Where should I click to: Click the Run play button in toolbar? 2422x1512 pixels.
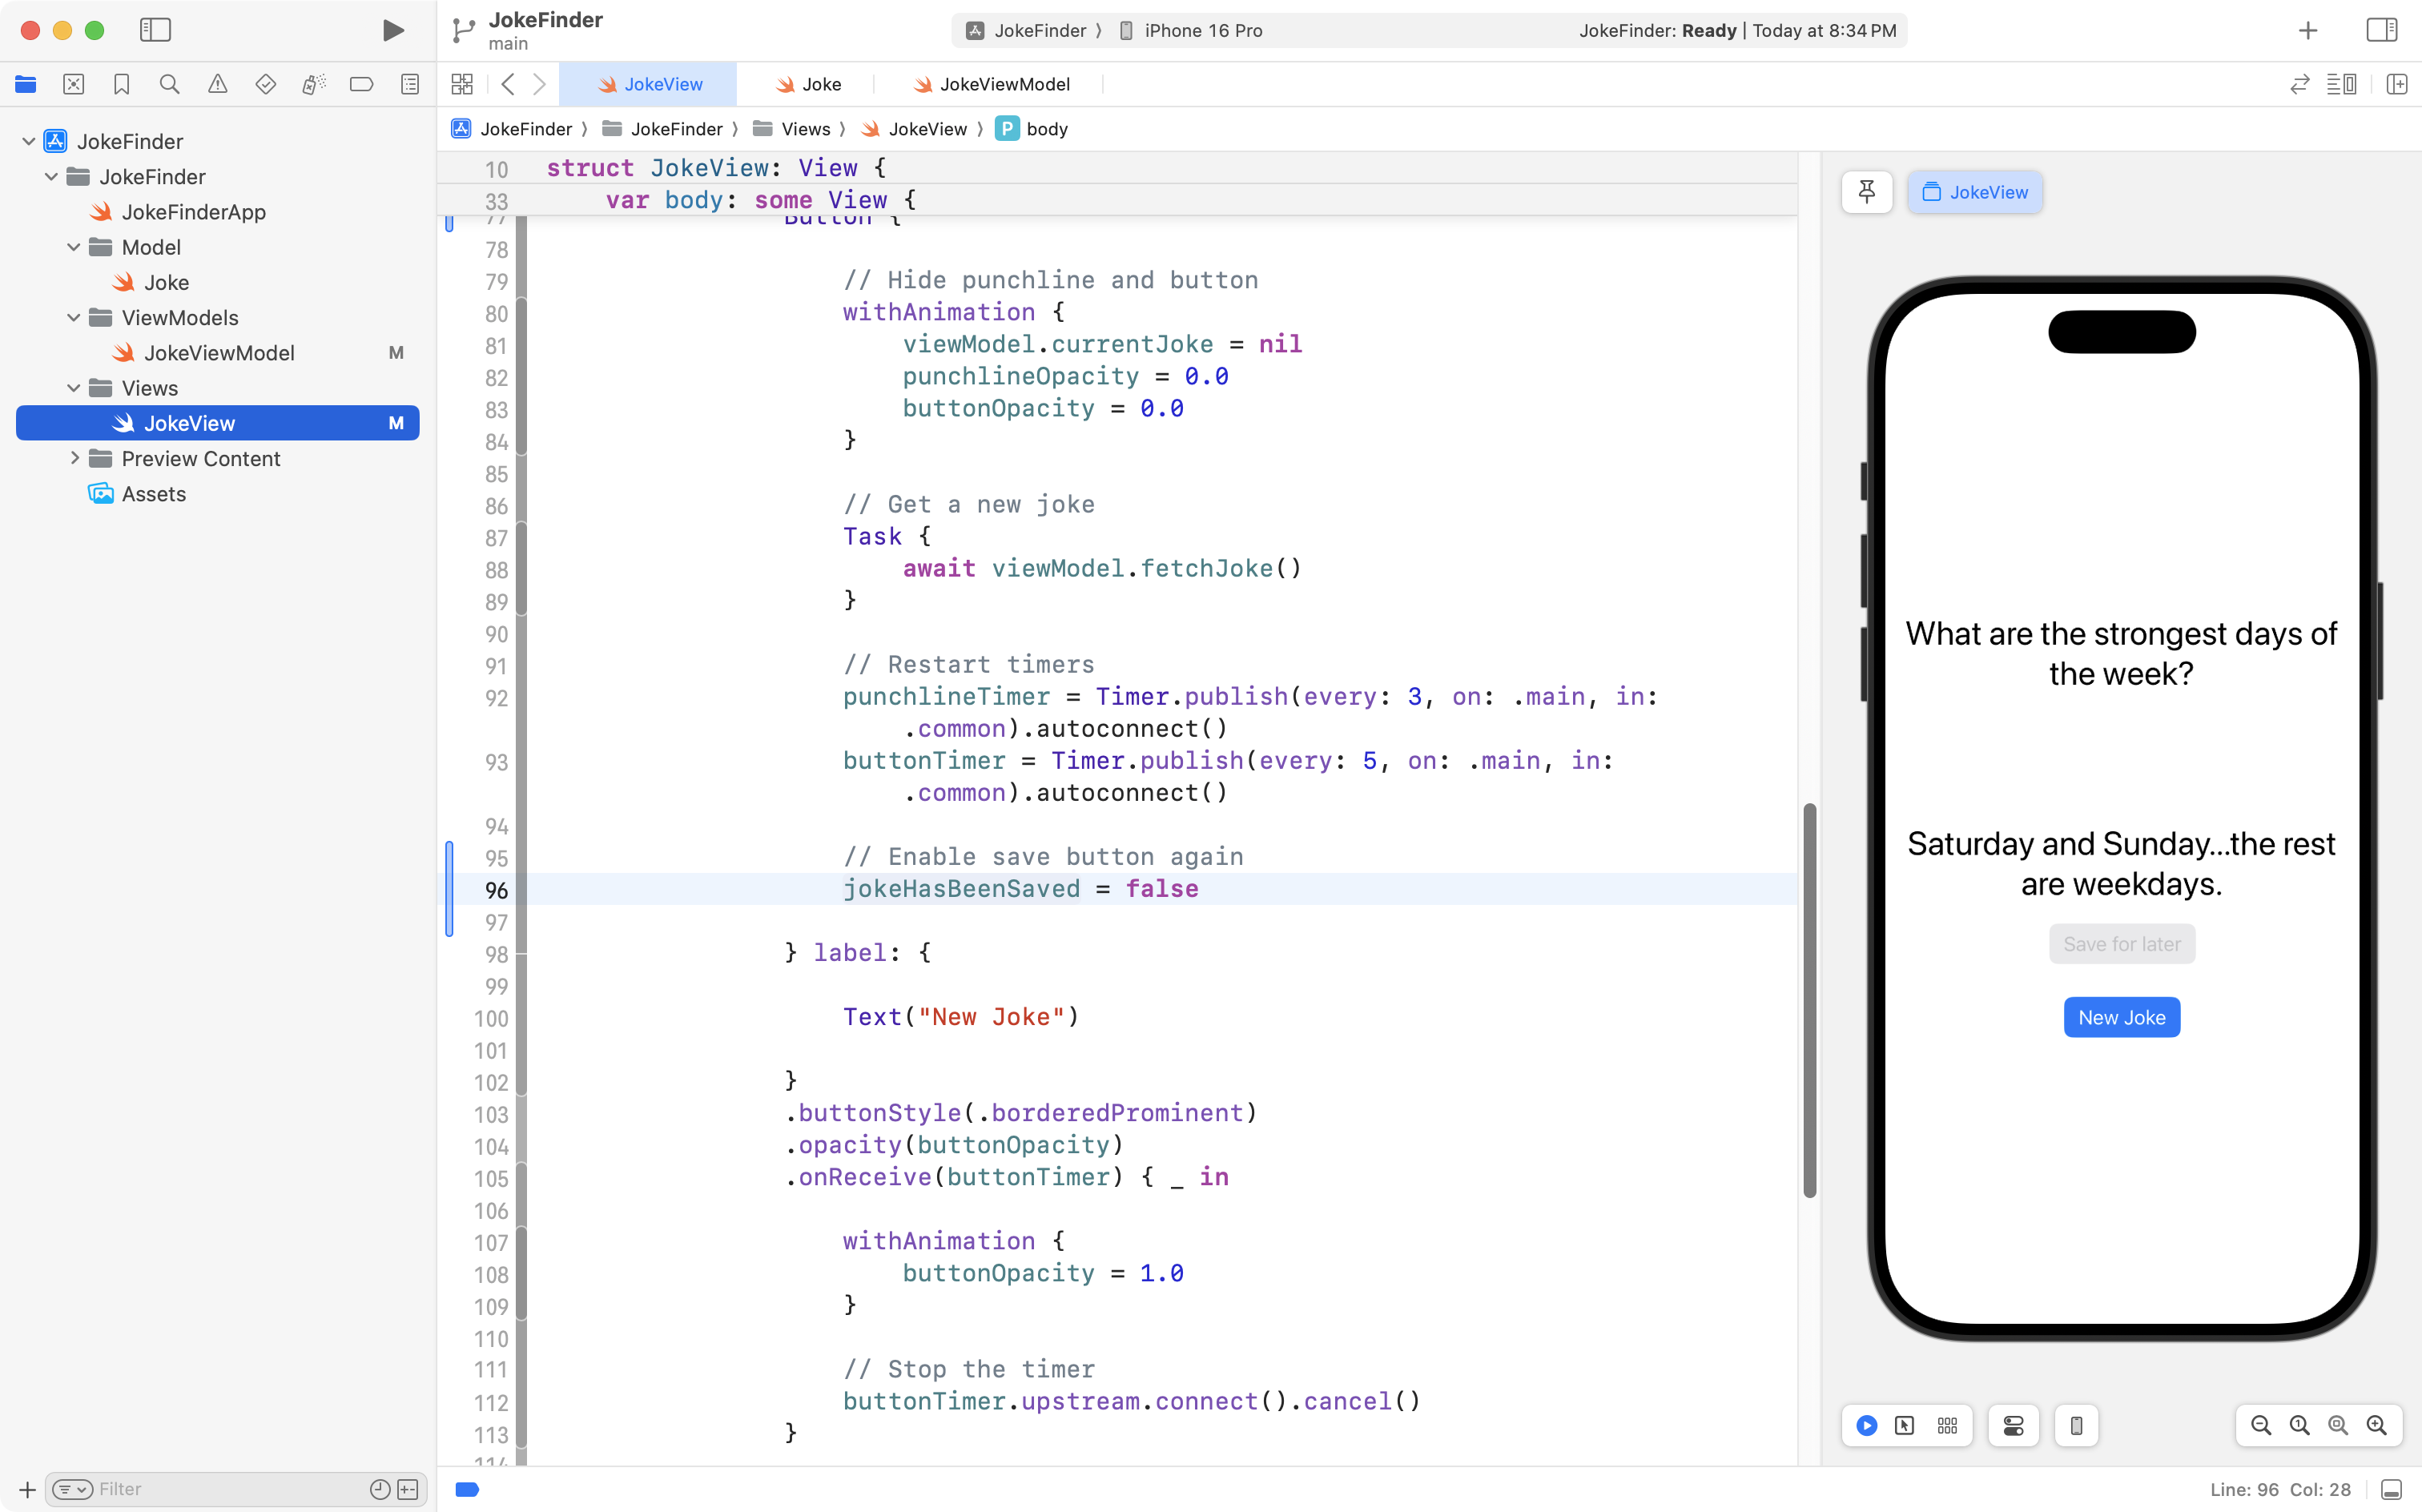click(x=393, y=30)
